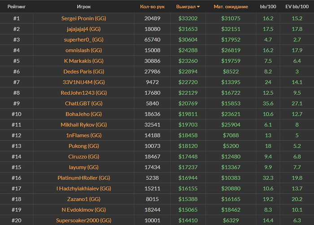Sort by EV bb/100 column header
The width and height of the screenshot is (314, 225).
point(297,7)
